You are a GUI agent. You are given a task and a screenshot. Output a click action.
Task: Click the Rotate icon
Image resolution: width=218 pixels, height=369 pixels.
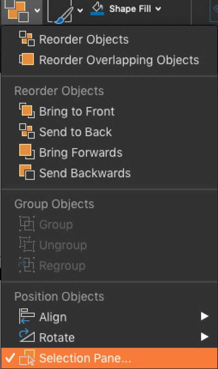27,338
